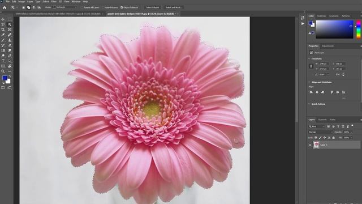Select the Spot Healing Brush tool
Image resolution: width=362 pixels, height=204 pixels.
(10, 35)
